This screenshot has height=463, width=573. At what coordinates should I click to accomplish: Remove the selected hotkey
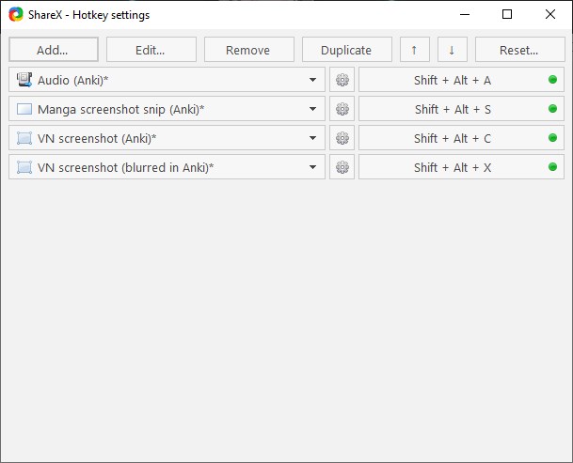pos(248,50)
